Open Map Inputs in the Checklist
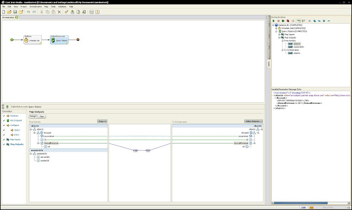The image size is (352, 210). (15, 140)
